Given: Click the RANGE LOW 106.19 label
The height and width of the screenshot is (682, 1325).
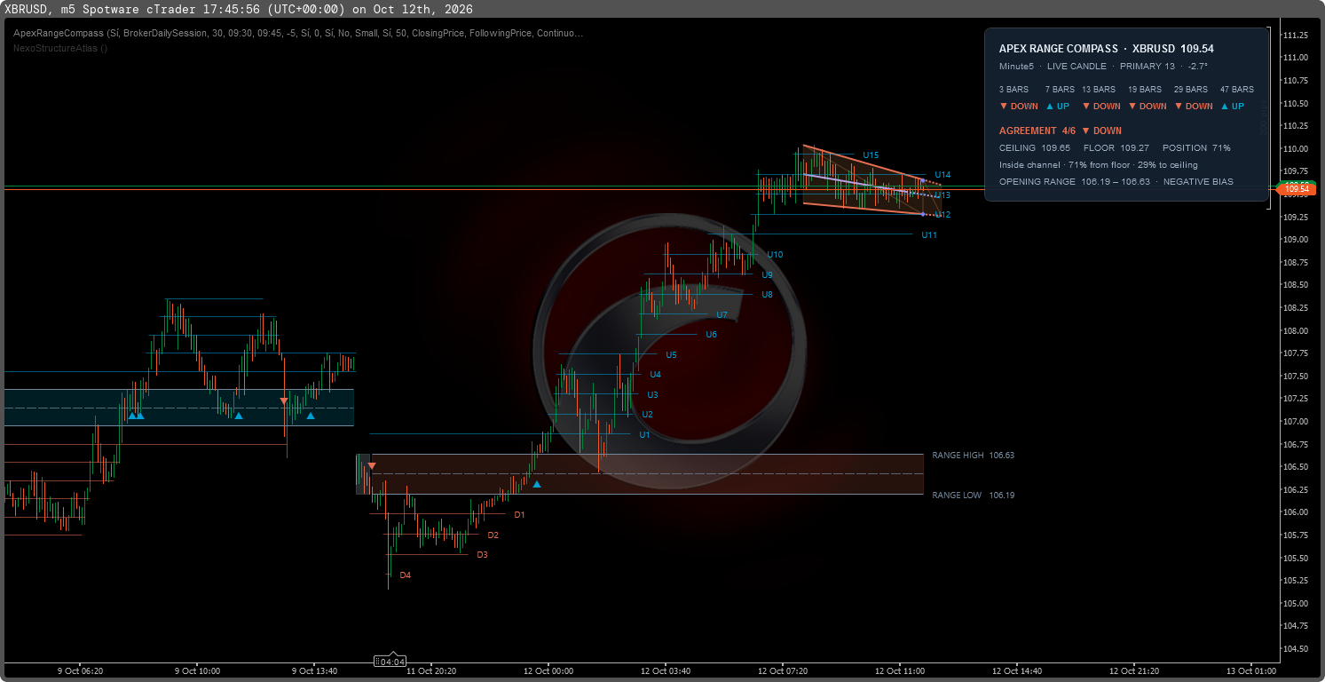Looking at the screenshot, I should (973, 496).
